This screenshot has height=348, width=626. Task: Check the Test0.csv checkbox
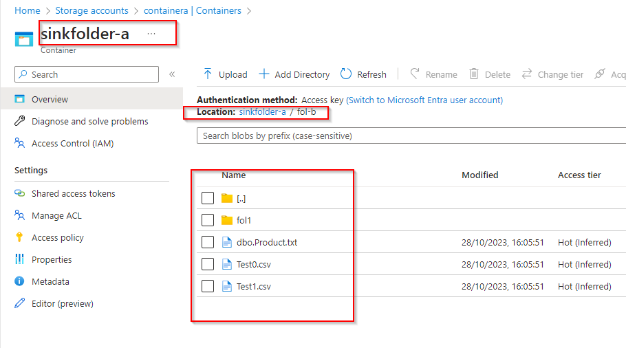208,264
